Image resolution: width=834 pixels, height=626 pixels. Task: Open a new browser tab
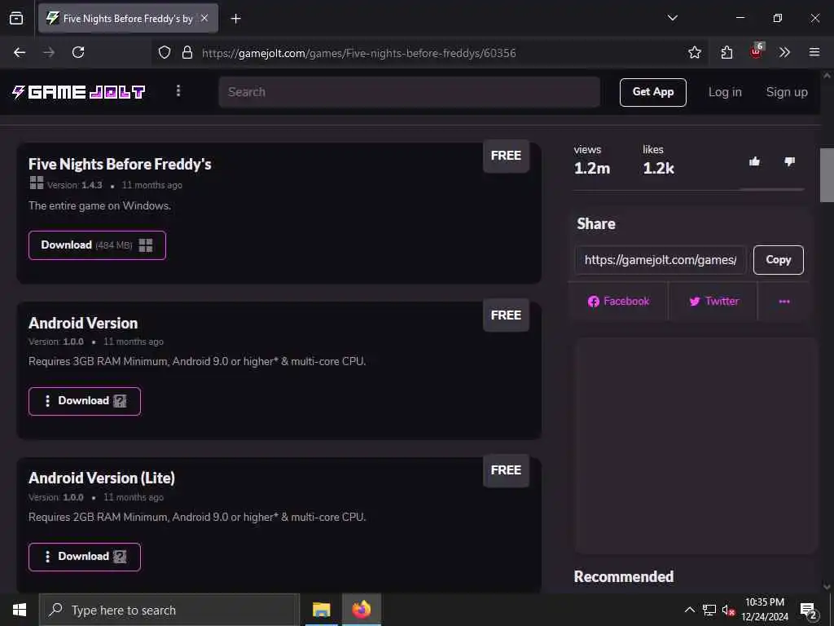tap(235, 19)
